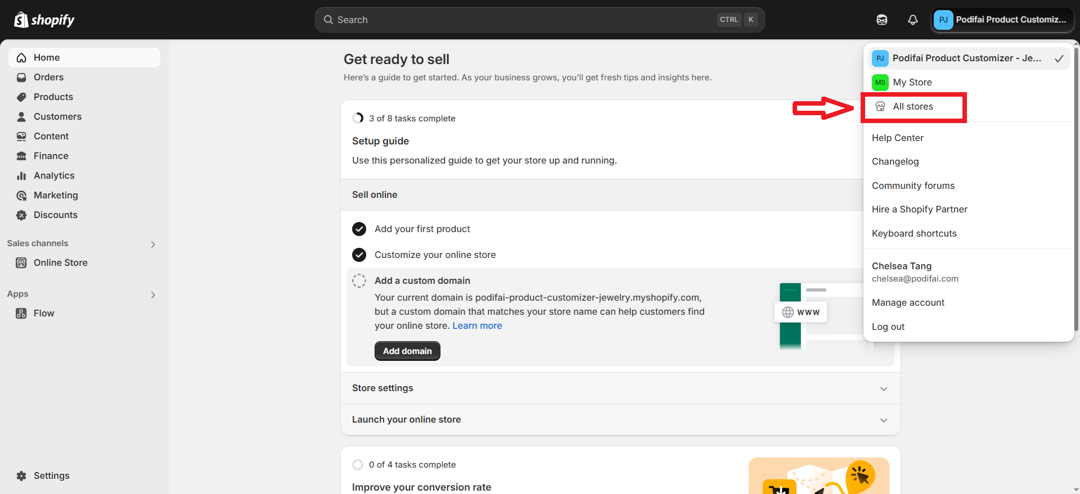Screen dimensions: 1080x494
Task: Click the Products tag icon
Action: pos(21,97)
